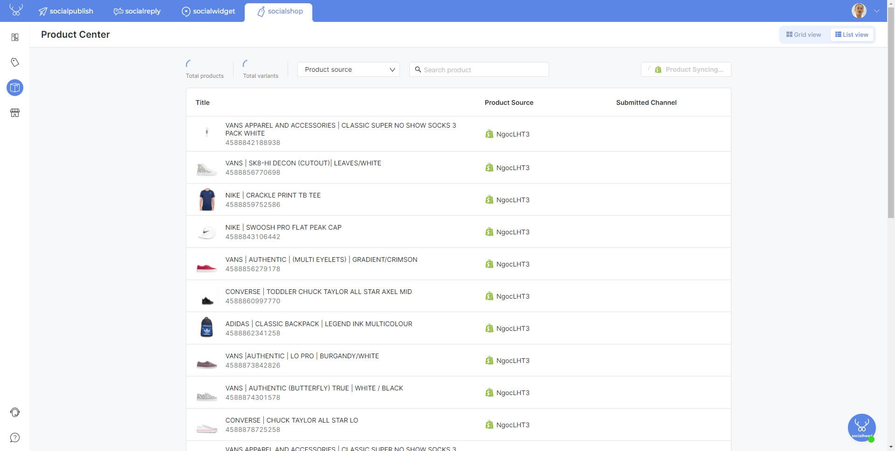Click the page vertical scrollbar
The height and width of the screenshot is (451, 895).
point(891,112)
